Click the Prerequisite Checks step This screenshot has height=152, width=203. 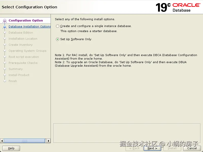(x=23, y=63)
